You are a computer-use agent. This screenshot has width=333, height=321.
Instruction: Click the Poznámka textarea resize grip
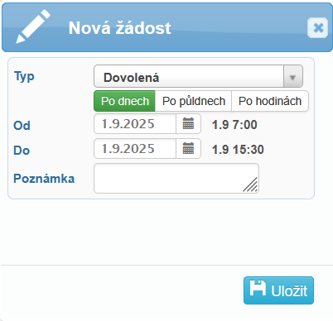click(x=251, y=184)
